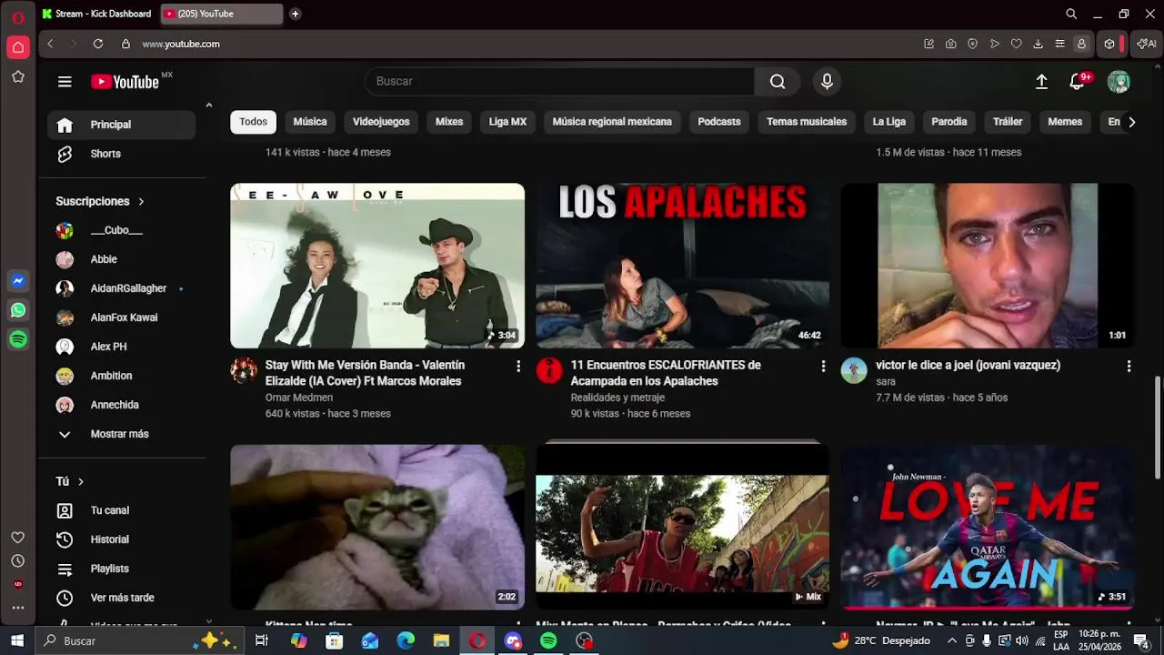Play the kitten video thumbnail

pos(377,527)
